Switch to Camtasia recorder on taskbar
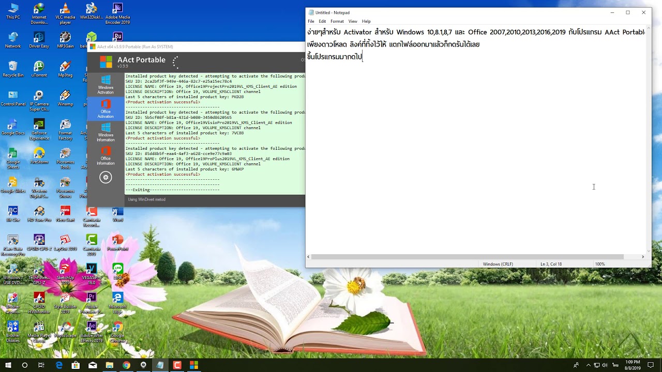Image resolution: width=662 pixels, height=372 pixels. coord(177,365)
